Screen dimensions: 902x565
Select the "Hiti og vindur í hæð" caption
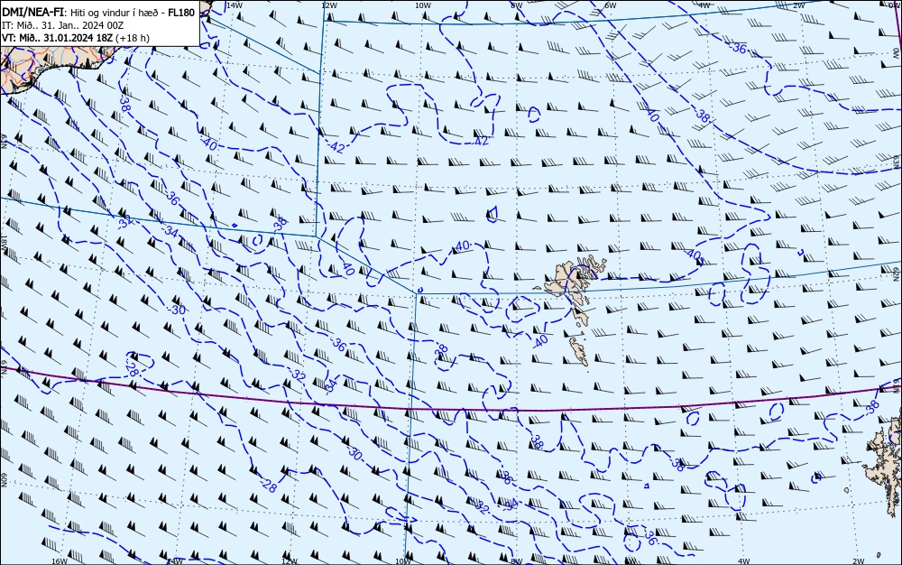[x=115, y=13]
